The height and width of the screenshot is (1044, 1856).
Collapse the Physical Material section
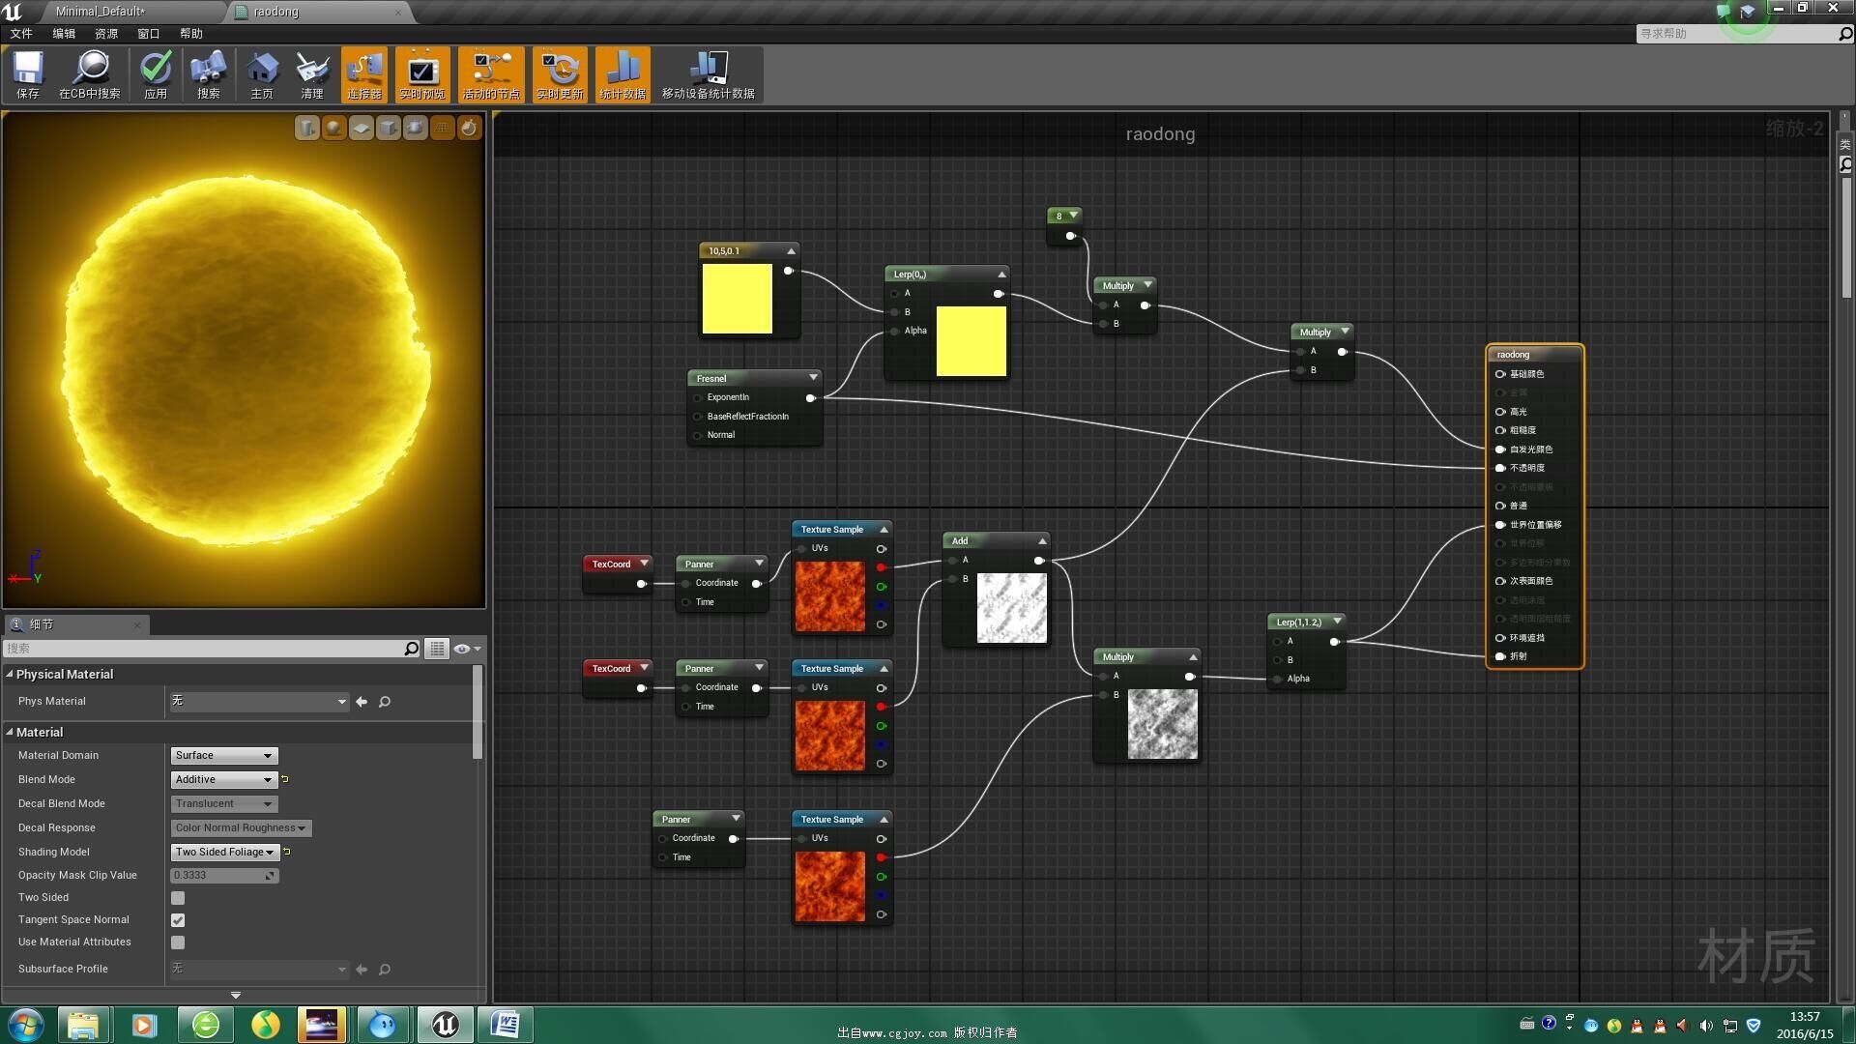(x=10, y=674)
